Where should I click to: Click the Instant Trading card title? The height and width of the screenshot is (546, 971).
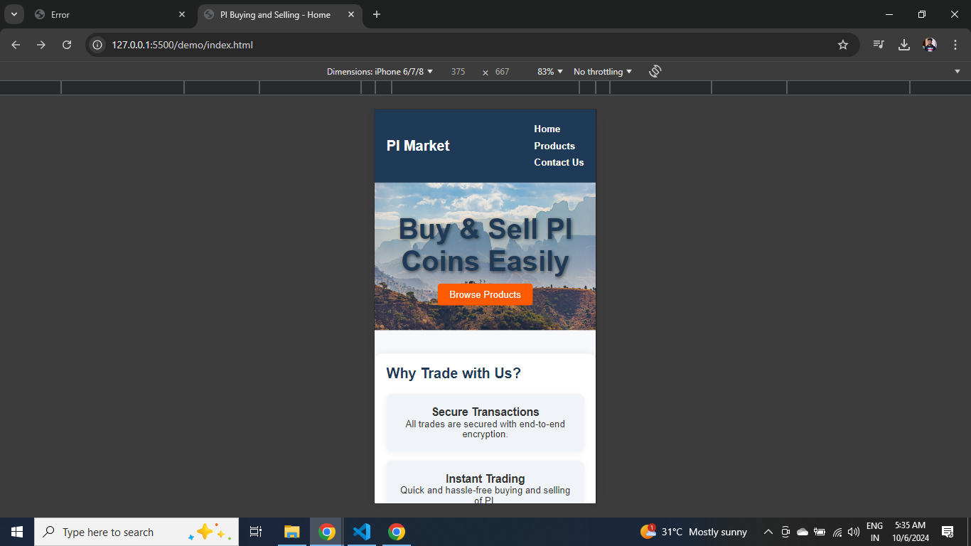click(485, 478)
